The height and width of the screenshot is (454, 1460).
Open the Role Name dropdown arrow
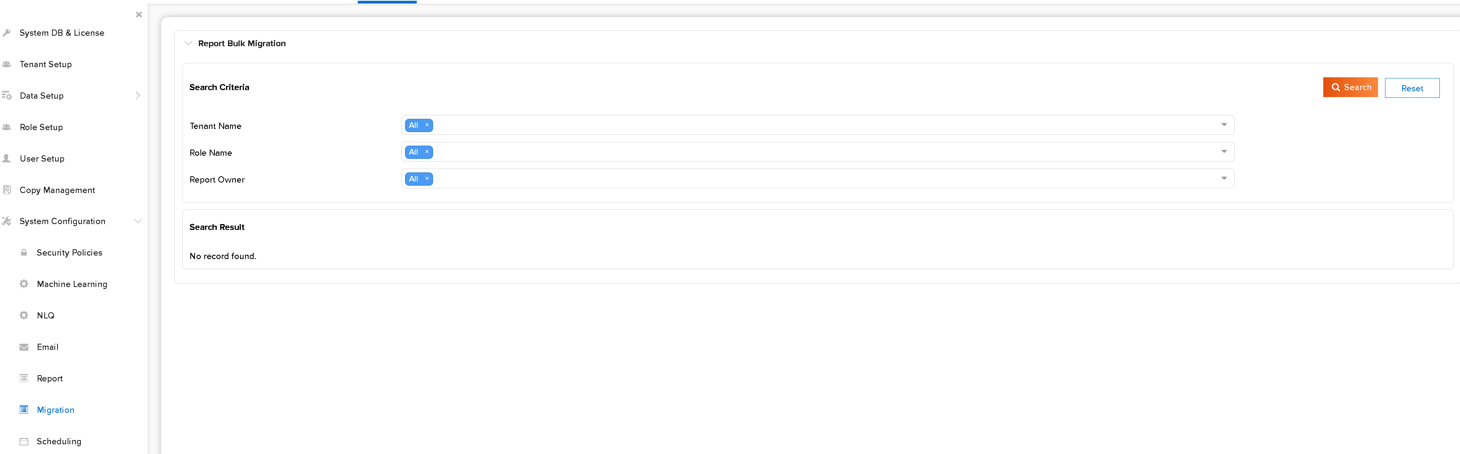[x=1223, y=151]
